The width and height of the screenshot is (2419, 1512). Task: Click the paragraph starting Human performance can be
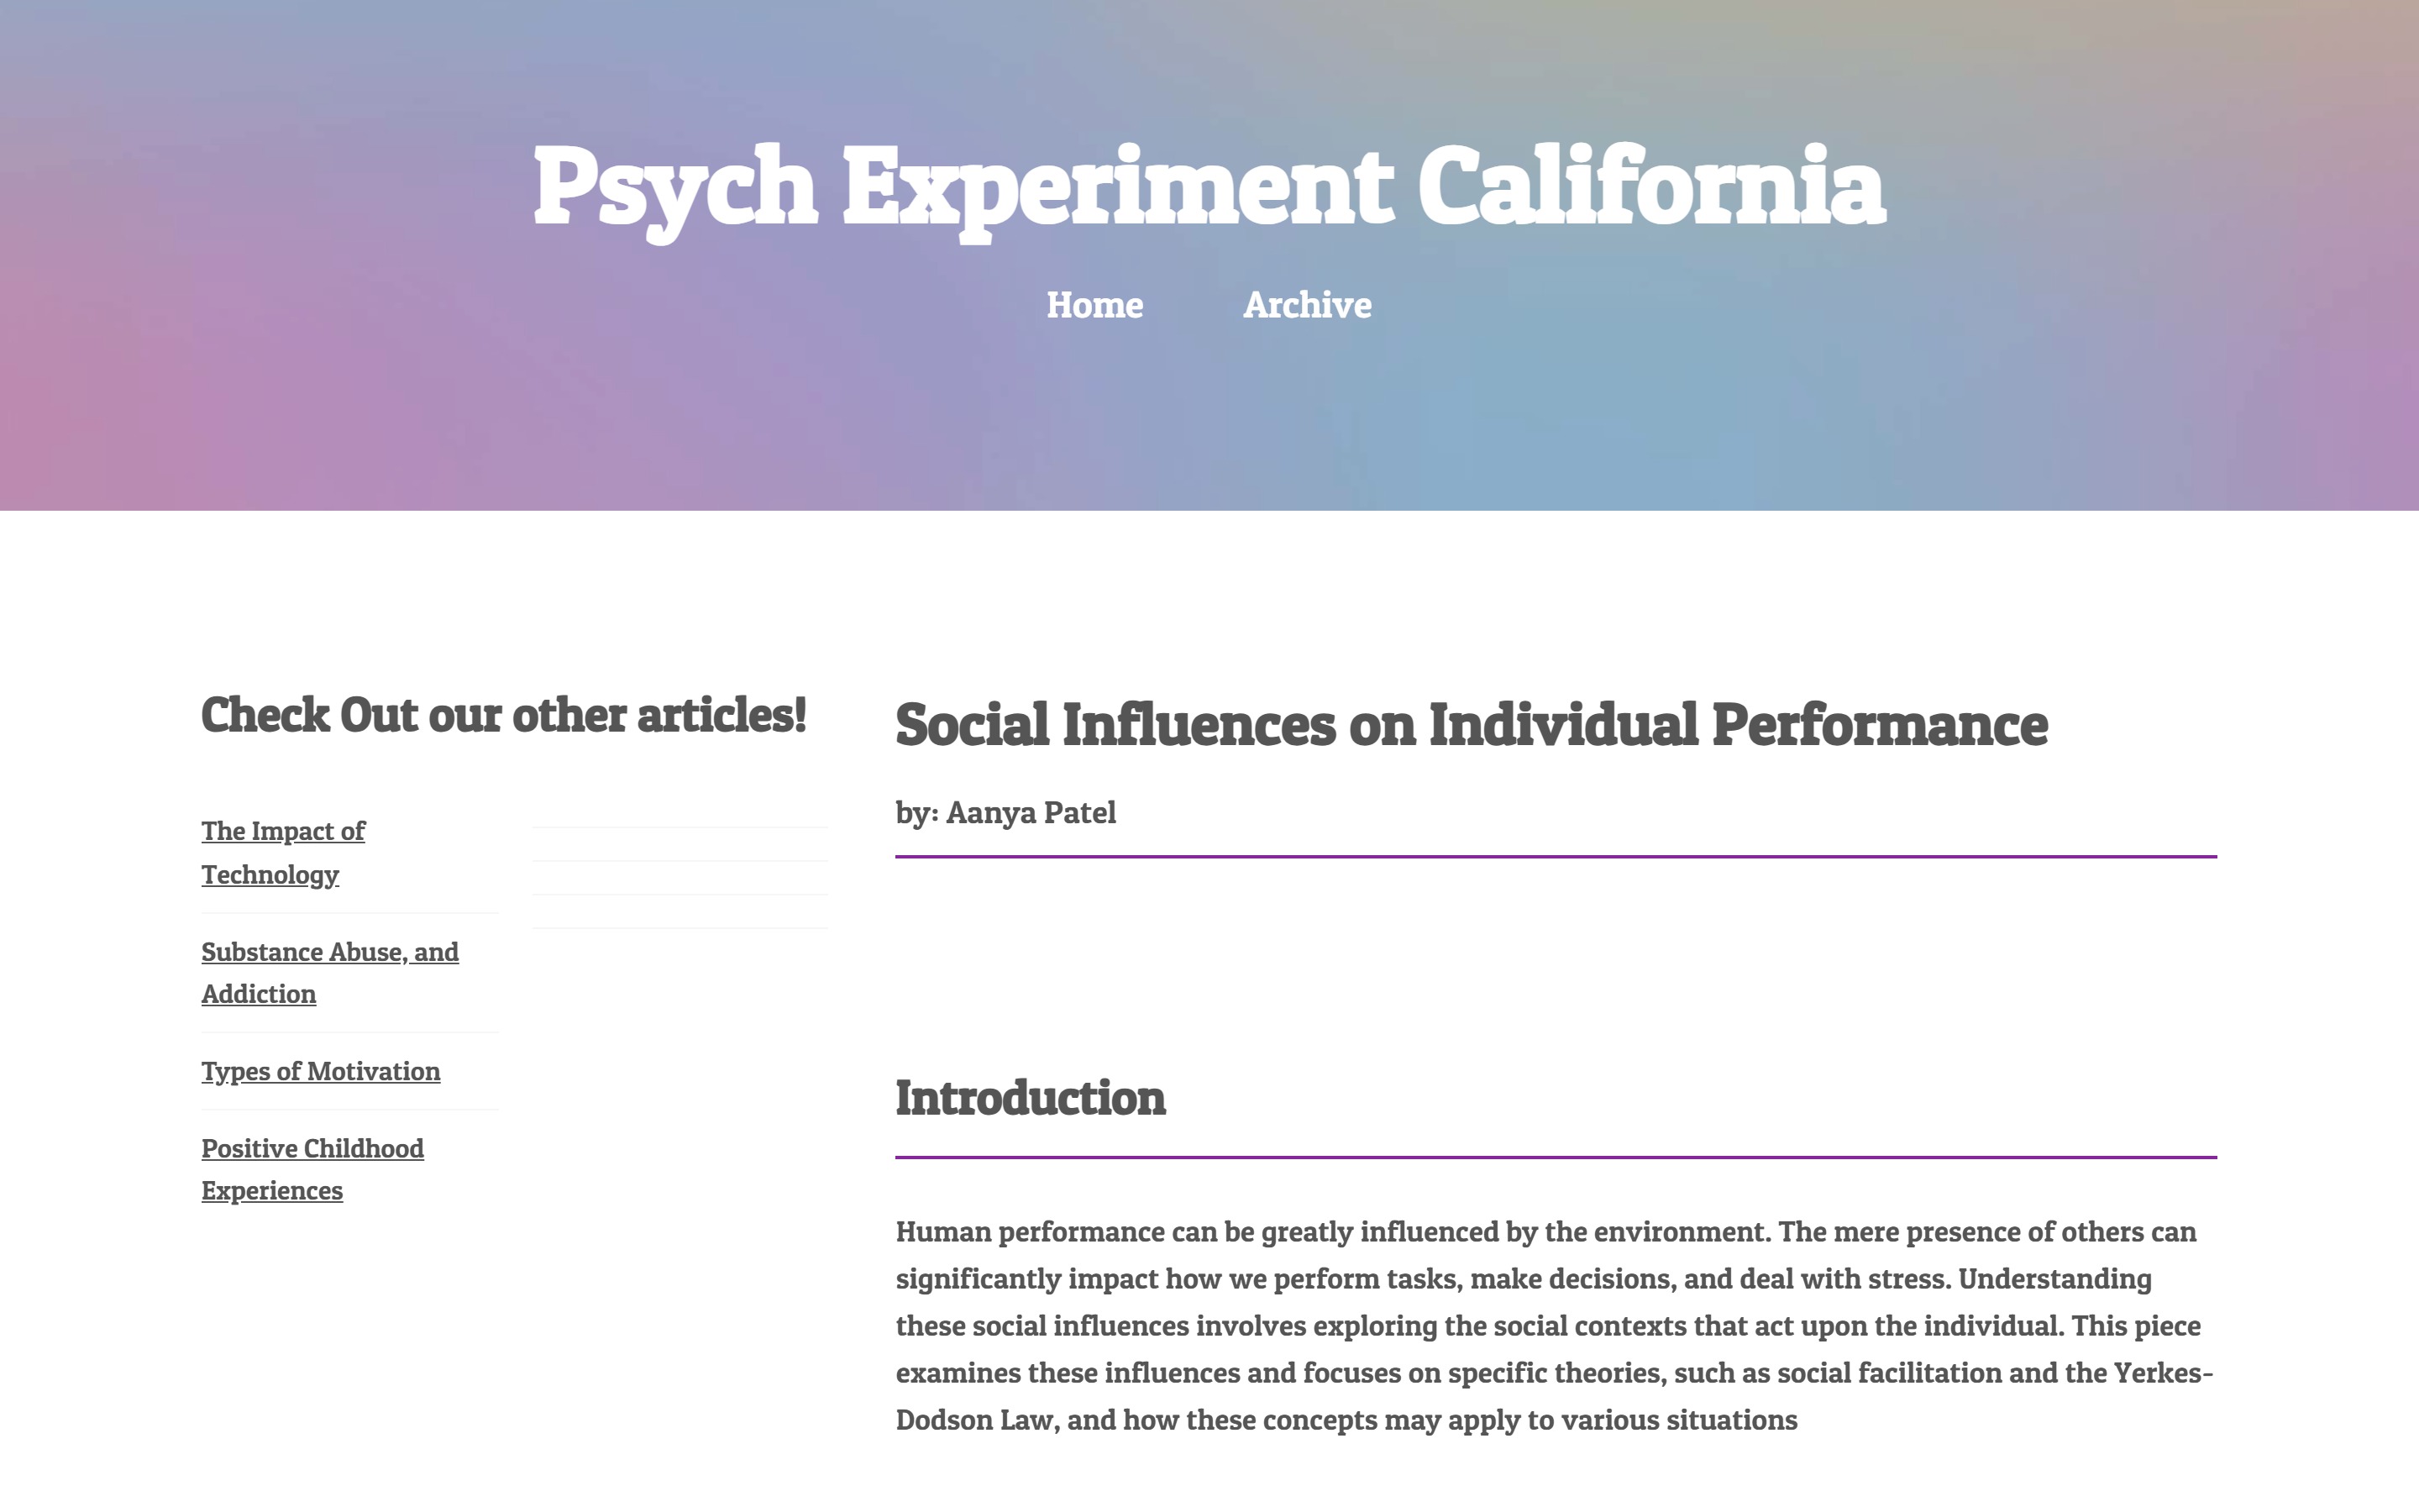pos(1556,1325)
